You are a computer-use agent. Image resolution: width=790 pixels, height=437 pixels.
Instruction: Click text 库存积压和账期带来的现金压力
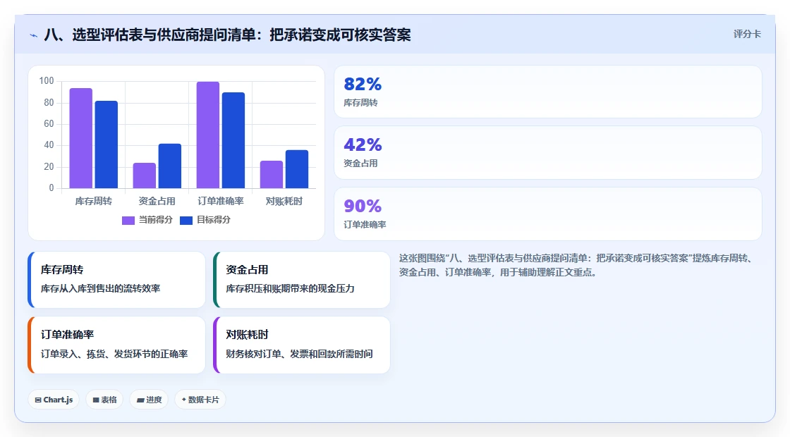[290, 289]
